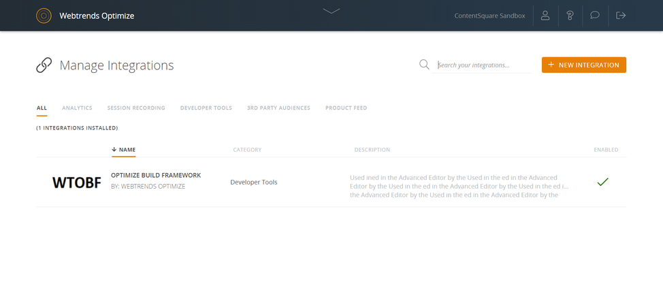Click the 'By: Webtrends Optimize' author text

click(x=148, y=186)
